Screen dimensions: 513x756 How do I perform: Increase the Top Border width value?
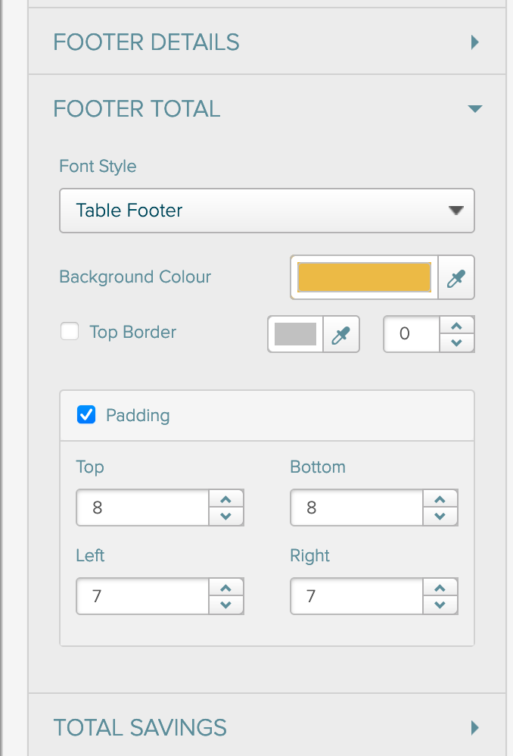(x=457, y=326)
